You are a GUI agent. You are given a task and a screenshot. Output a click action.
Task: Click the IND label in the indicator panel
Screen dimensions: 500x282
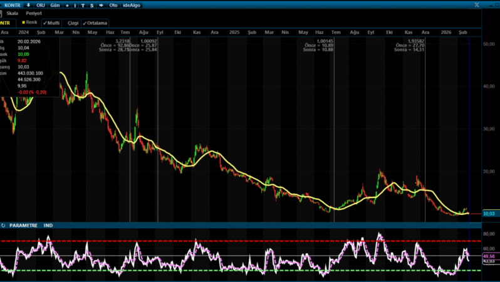48,225
